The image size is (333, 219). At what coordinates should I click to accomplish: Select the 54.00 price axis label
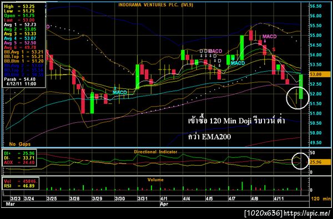tap(316, 55)
